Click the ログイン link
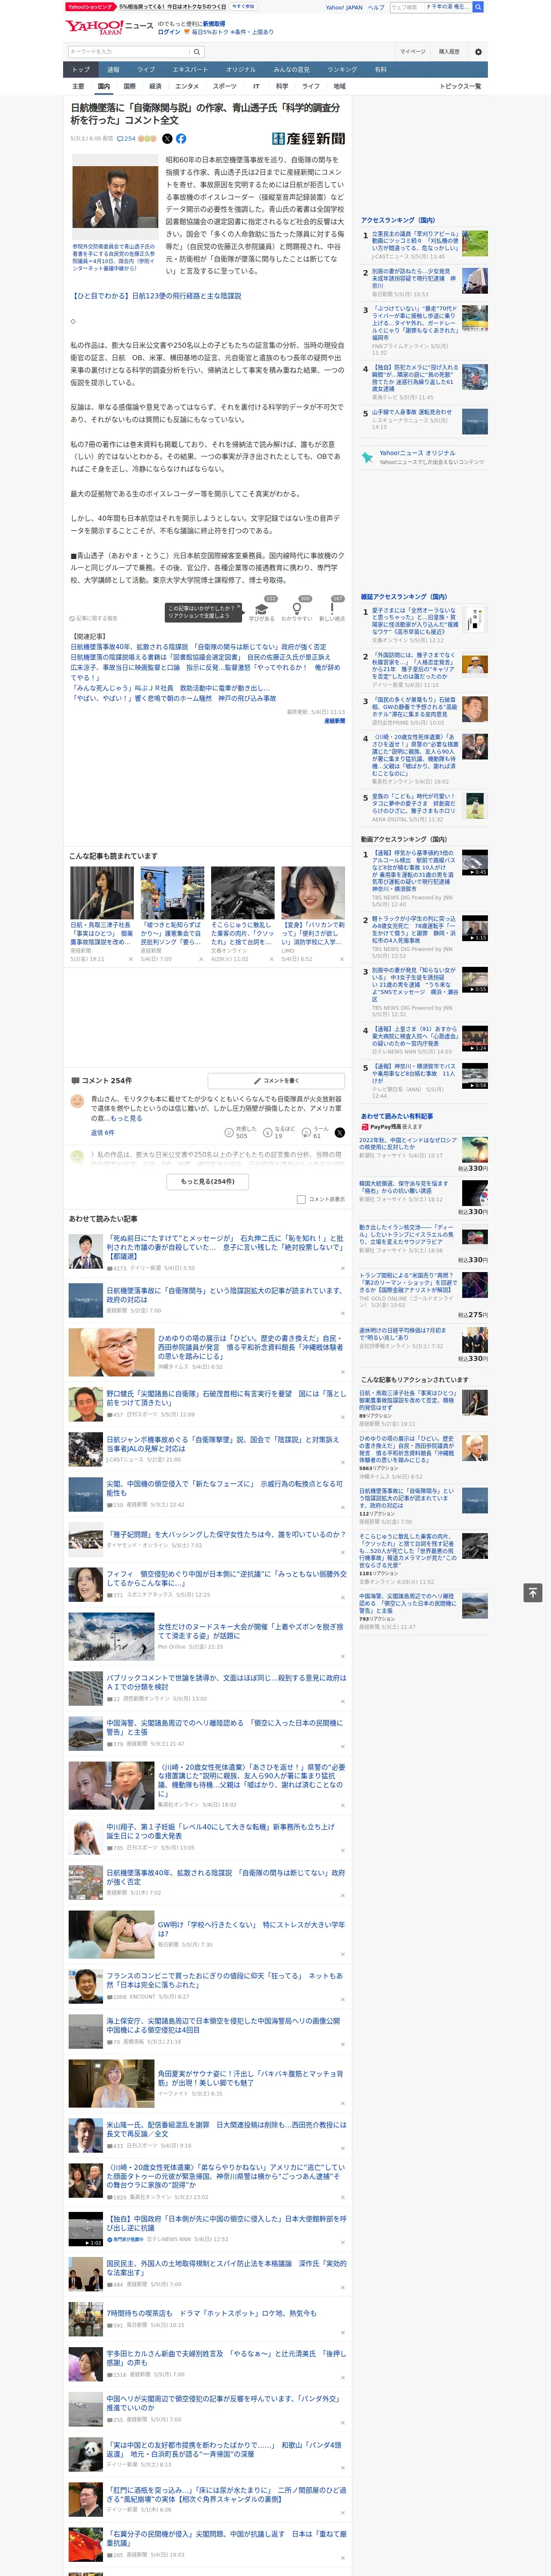This screenshot has height=2576, width=551. (169, 32)
